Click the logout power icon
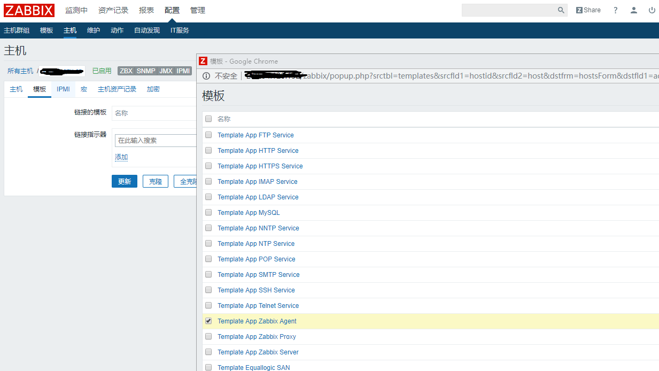Image resolution: width=659 pixels, height=371 pixels. coord(652,10)
